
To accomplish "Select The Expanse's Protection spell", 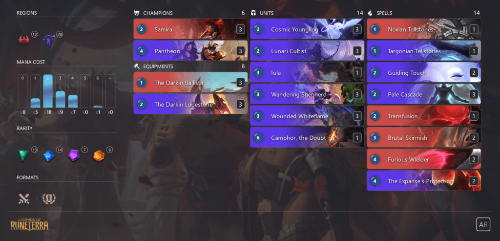I will [x=424, y=181].
